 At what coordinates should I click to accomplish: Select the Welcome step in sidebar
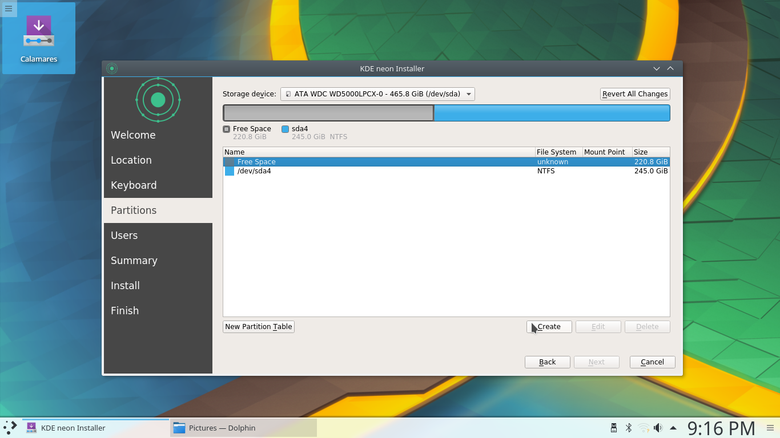158,135
